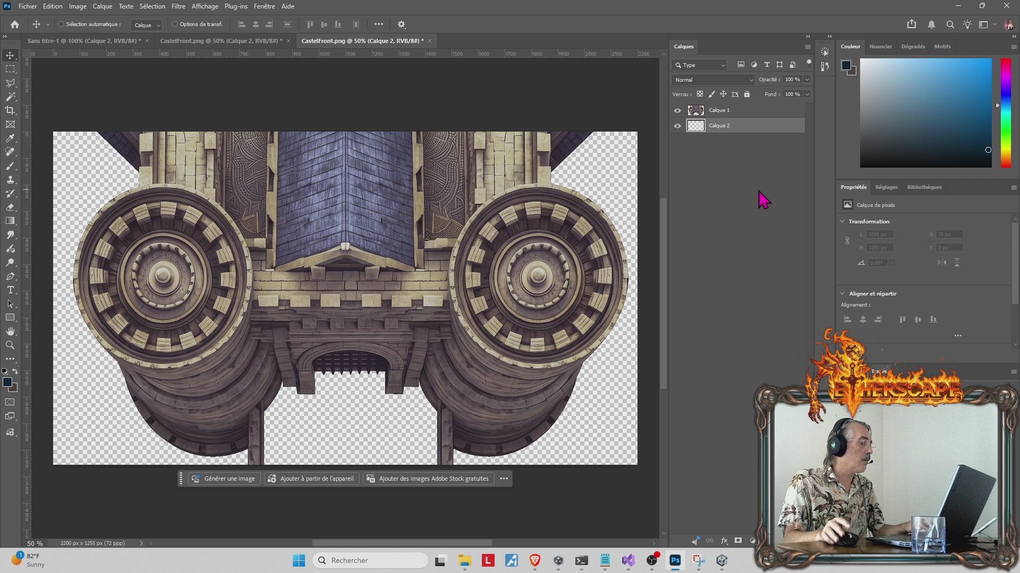Click Générer une image button
This screenshot has height=573, width=1020.
tap(224, 479)
